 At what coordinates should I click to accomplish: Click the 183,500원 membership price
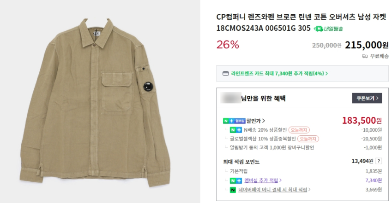tap(362, 121)
